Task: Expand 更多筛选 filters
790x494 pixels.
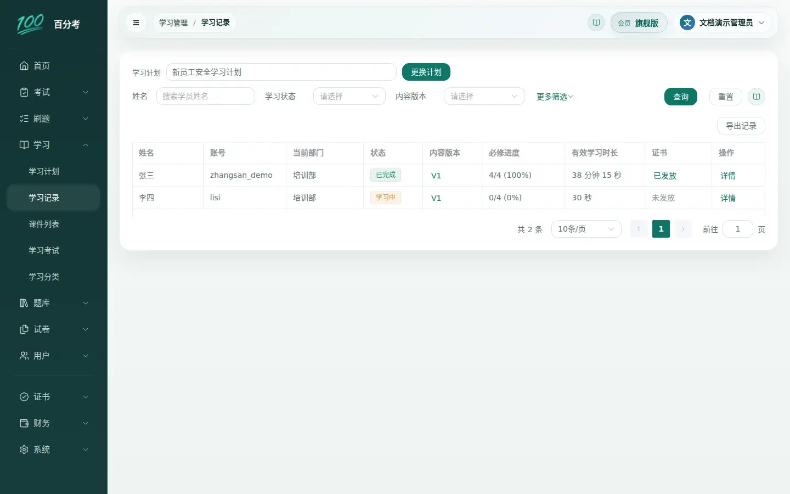Action: point(555,97)
